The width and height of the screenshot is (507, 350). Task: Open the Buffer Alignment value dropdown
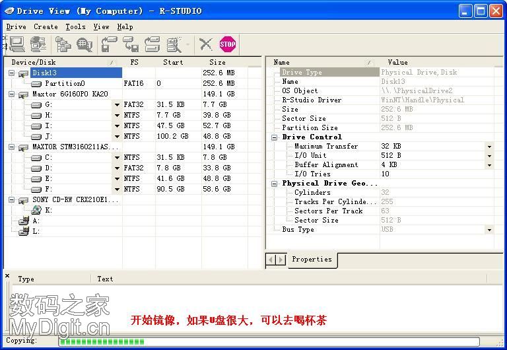tap(490, 165)
